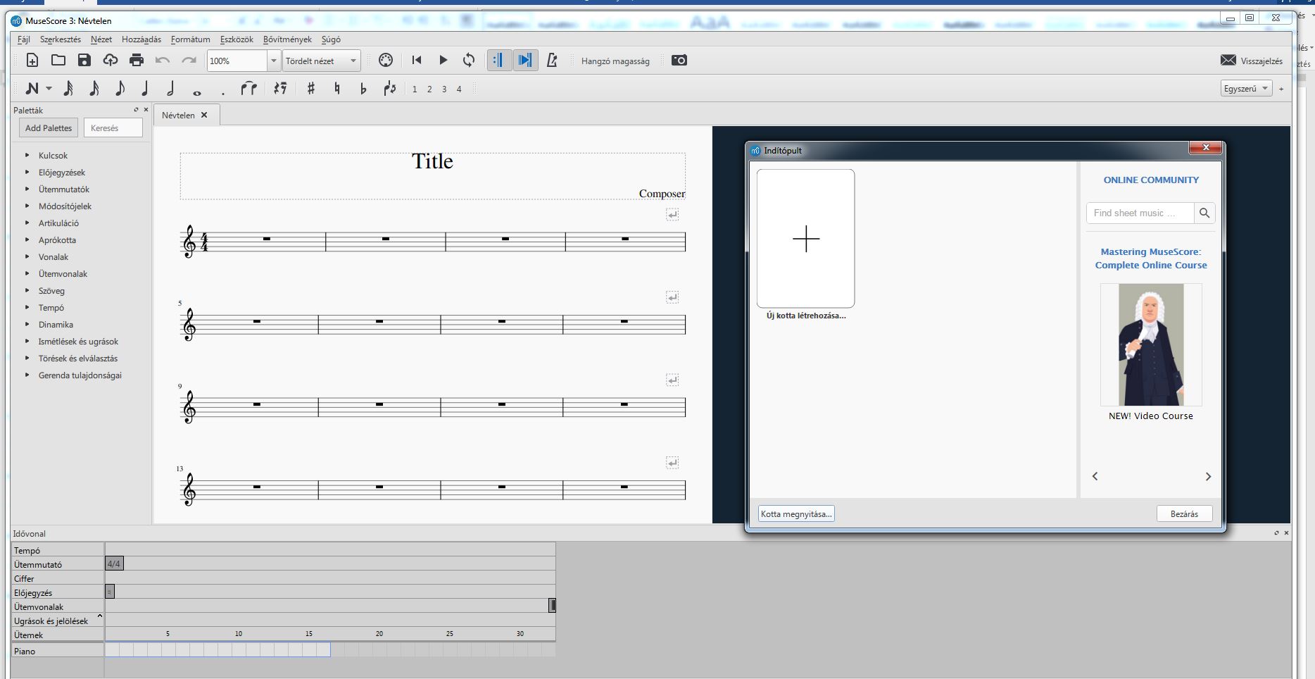Viewport: 1315px width, 679px height.
Task: Click the print icon in the toolbar
Action: tap(137, 61)
